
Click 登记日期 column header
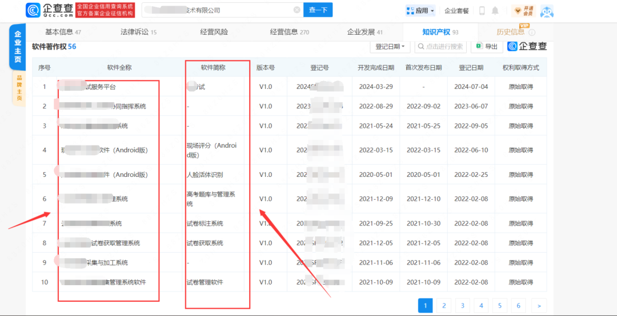tap(471, 68)
